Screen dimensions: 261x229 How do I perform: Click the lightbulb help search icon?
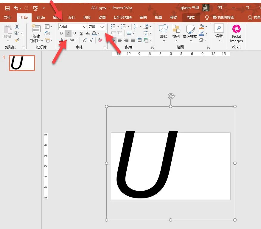pos(207,18)
